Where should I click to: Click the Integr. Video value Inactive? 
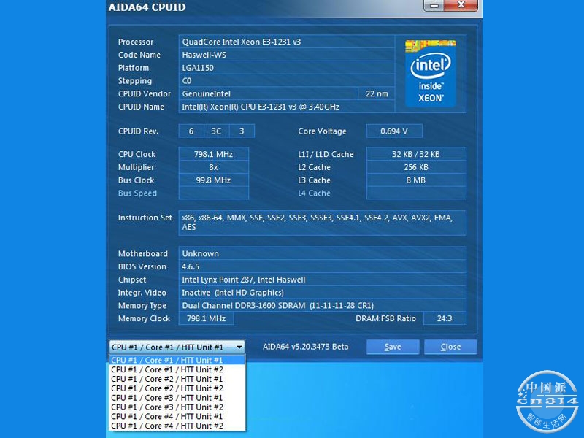click(x=322, y=293)
